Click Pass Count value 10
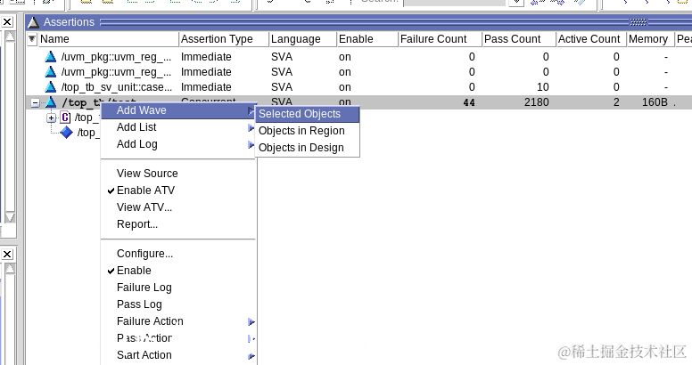The height and width of the screenshot is (365, 692). [542, 87]
